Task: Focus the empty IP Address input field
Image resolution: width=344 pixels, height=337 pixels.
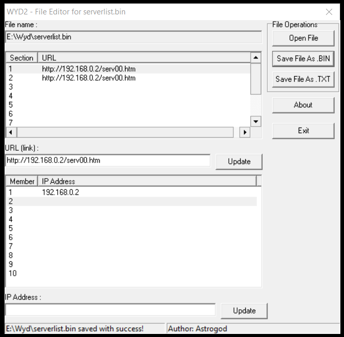Action: pos(110,310)
